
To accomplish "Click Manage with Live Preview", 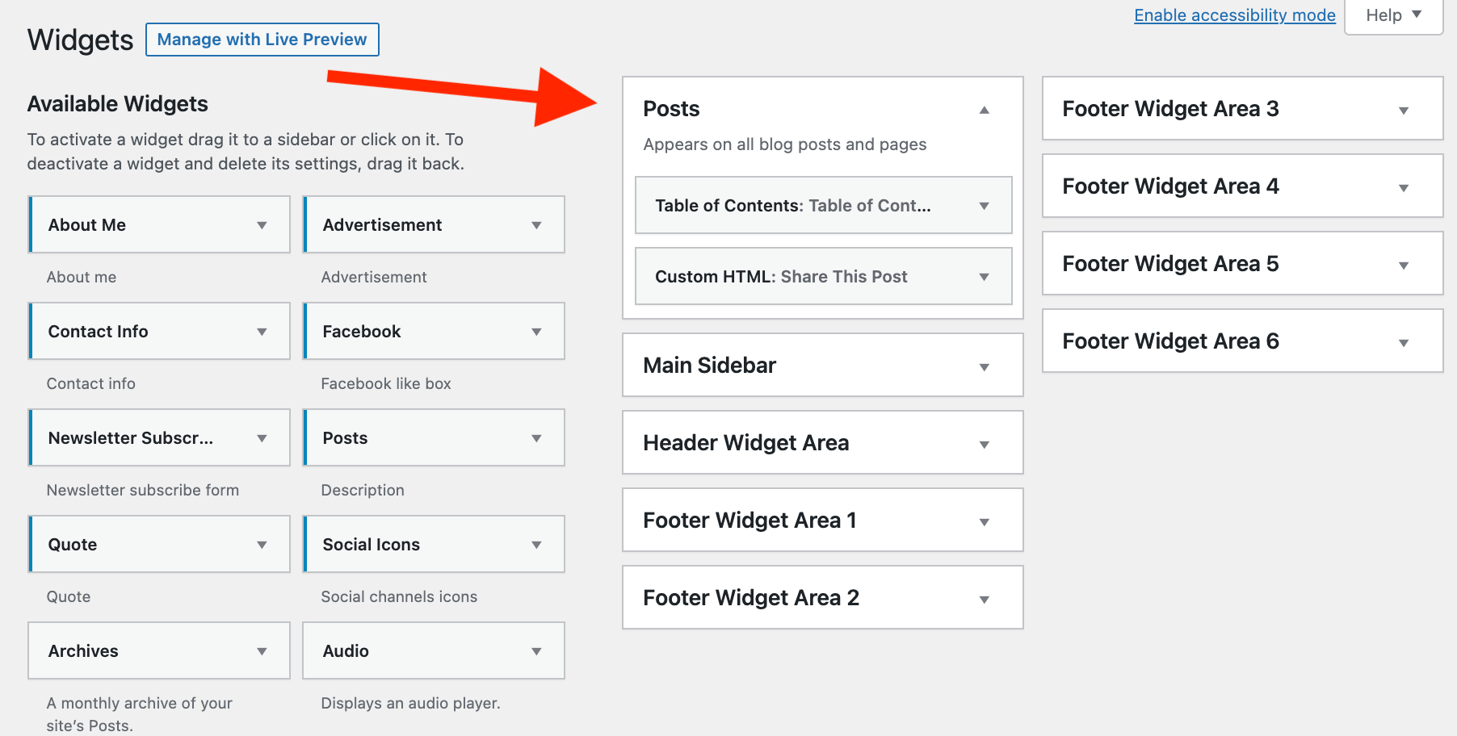I will (262, 39).
